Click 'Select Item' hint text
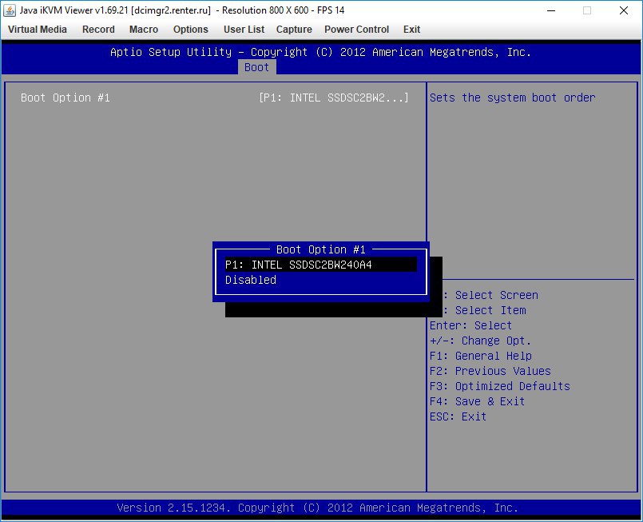Image resolution: width=643 pixels, height=522 pixels. pos(490,310)
